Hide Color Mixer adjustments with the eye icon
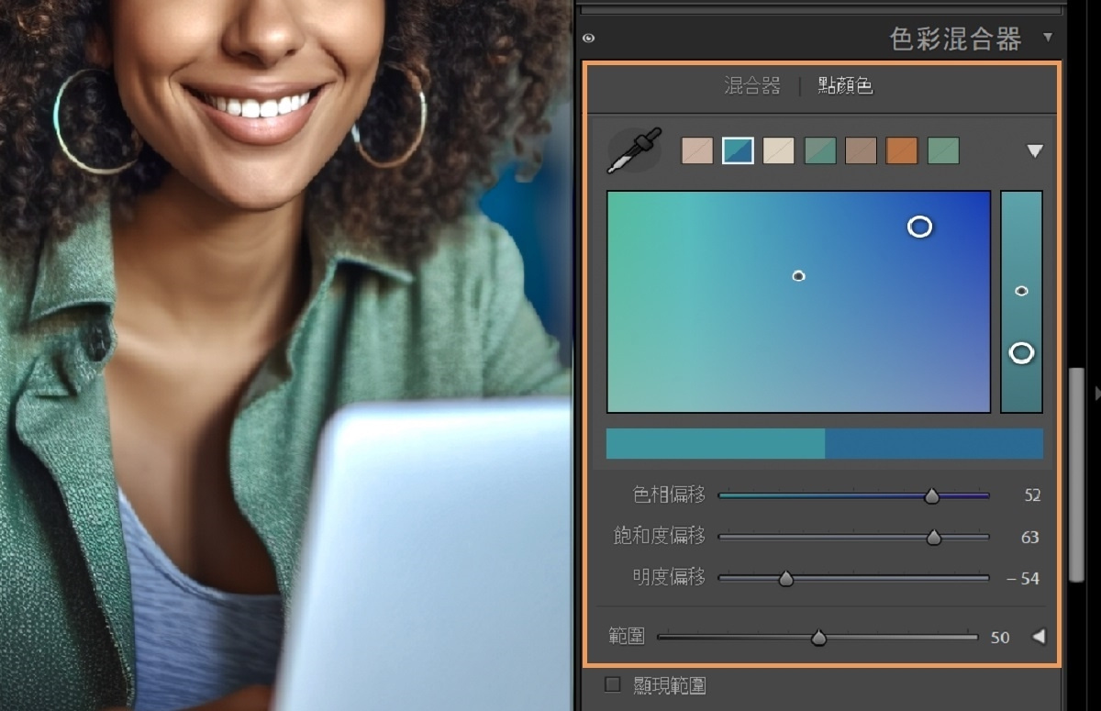The image size is (1101, 711). [x=588, y=38]
